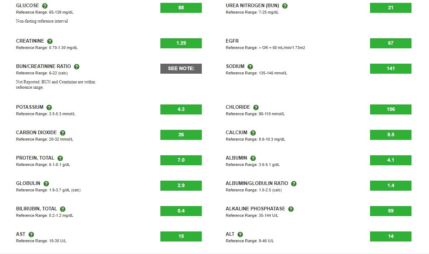The width and height of the screenshot is (429, 254).
Task: Open the ALBUMIN/GLOBULIN RATIO help icon
Action: [294, 184]
